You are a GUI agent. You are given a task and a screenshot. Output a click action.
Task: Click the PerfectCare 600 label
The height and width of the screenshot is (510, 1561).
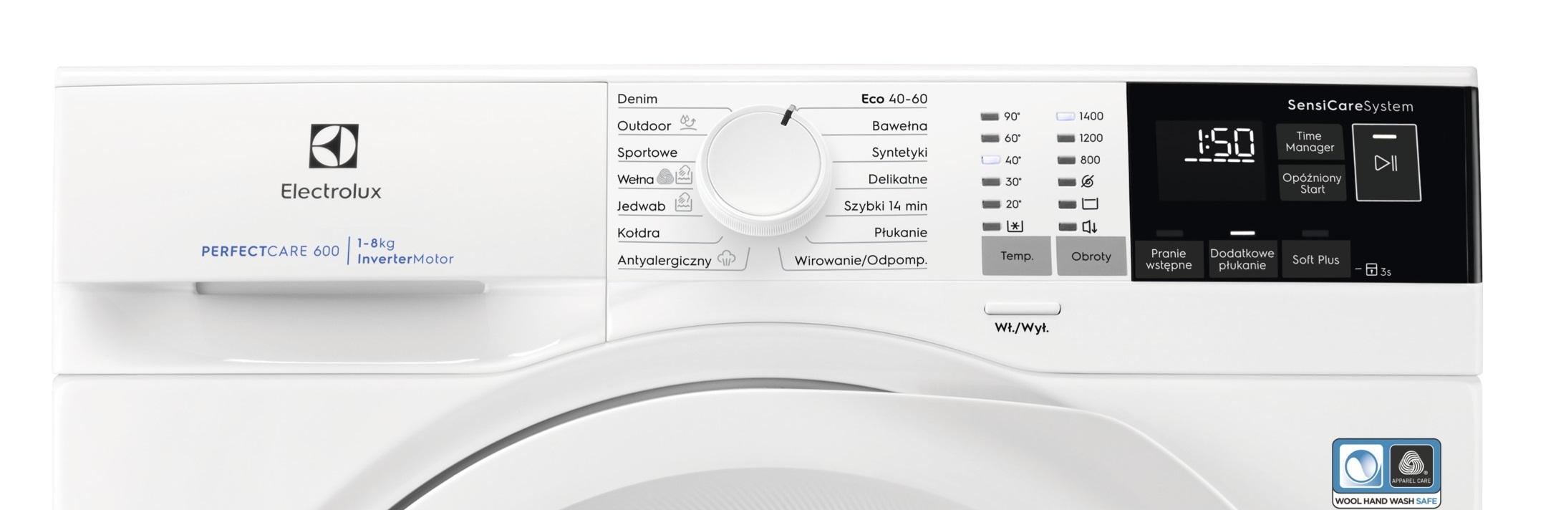tap(270, 251)
